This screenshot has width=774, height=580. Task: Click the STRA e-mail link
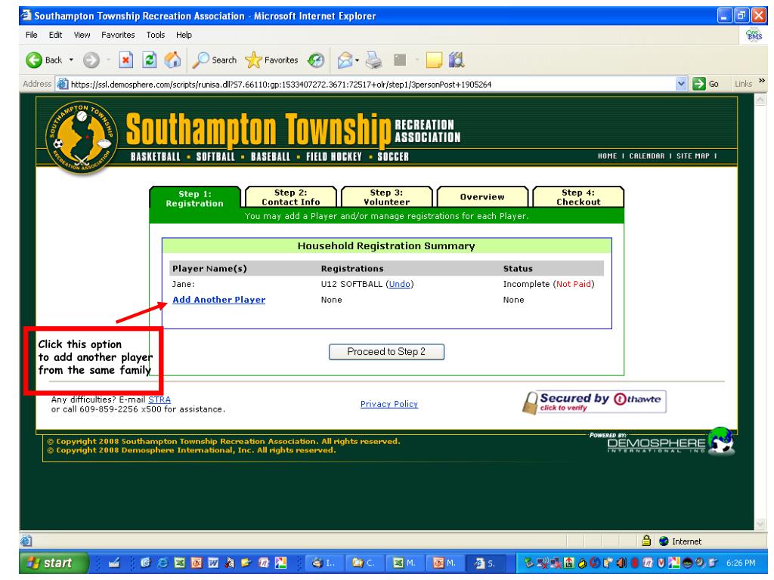click(x=159, y=400)
